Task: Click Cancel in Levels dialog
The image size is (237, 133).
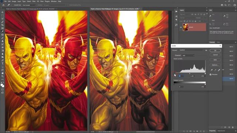Action: (x=215, y=55)
